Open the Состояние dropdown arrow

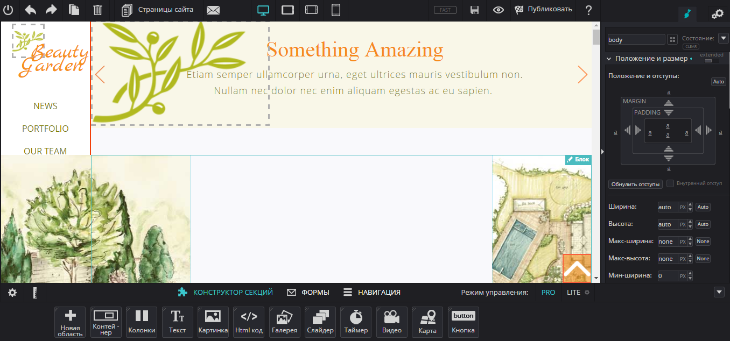click(723, 38)
